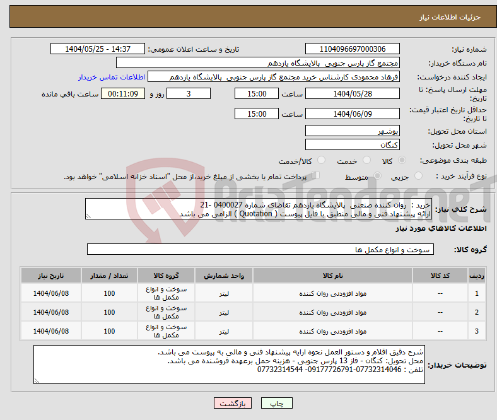Image resolution: width=497 pixels, height=420 pixels.
Task: Toggle the treasury bonds payment checkbox
Action: [x=315, y=175]
